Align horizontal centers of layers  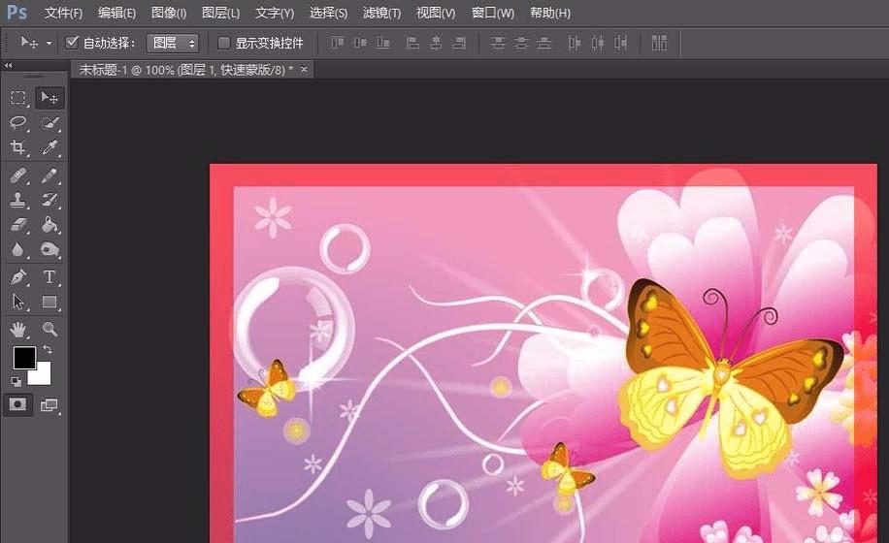(436, 43)
